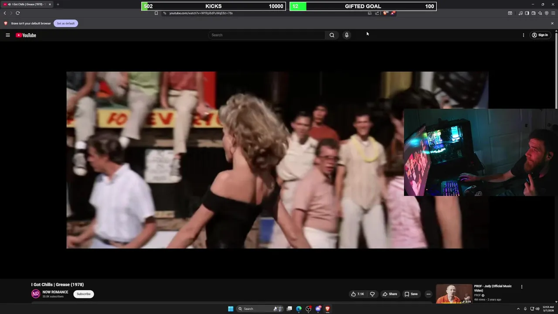Open YouTube settings three-dot menu

point(524,35)
